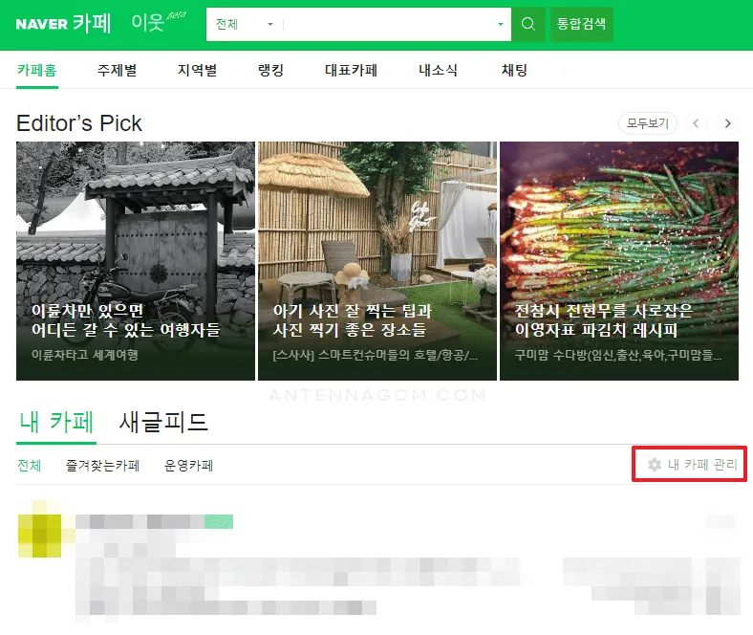
Task: Open the 랭킹 menu tab
Action: pyautogui.click(x=270, y=71)
